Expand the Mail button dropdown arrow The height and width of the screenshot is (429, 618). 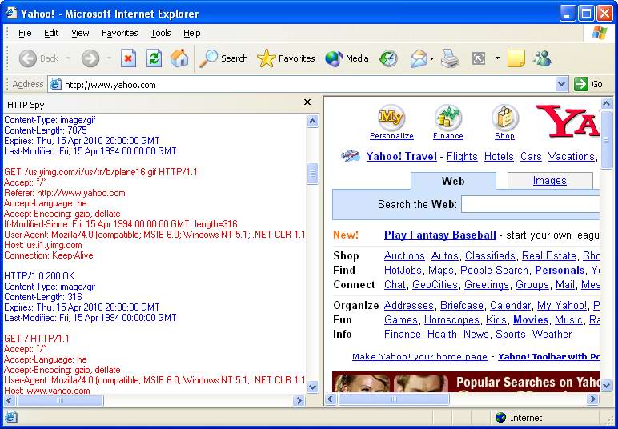pyautogui.click(x=432, y=59)
